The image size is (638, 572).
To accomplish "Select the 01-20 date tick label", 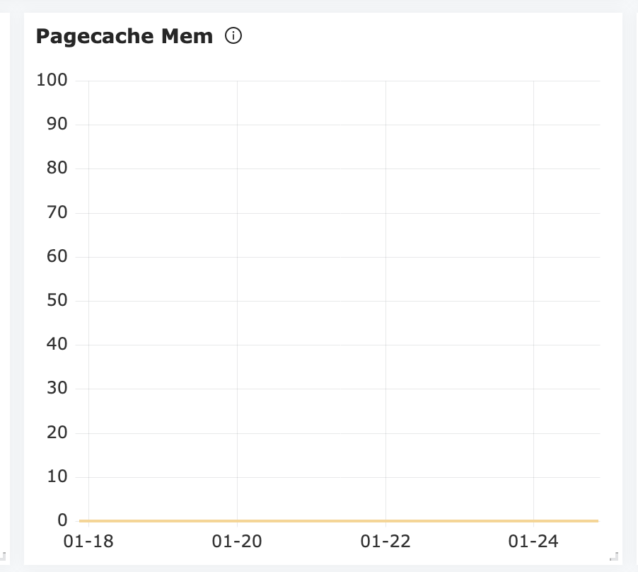I will click(x=237, y=542).
